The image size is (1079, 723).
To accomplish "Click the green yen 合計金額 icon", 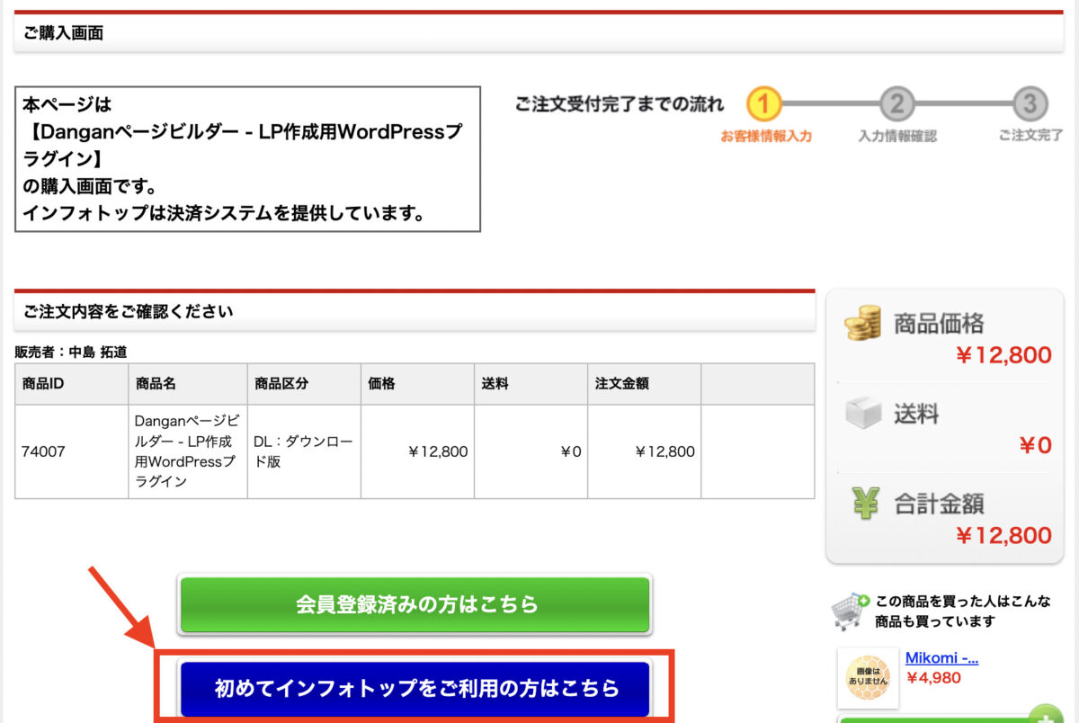I will (865, 503).
